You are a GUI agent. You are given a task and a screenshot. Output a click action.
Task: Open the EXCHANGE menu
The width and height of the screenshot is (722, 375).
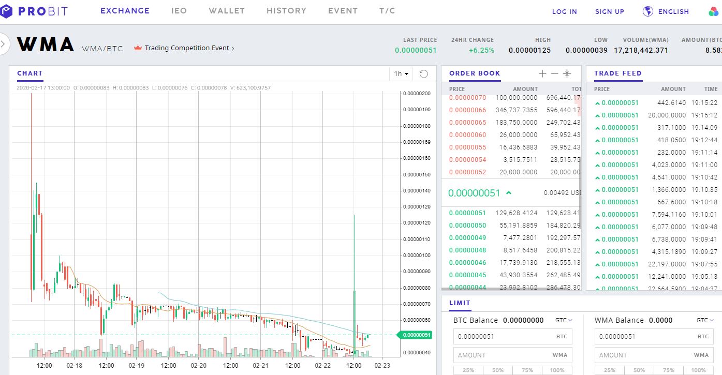(x=125, y=10)
